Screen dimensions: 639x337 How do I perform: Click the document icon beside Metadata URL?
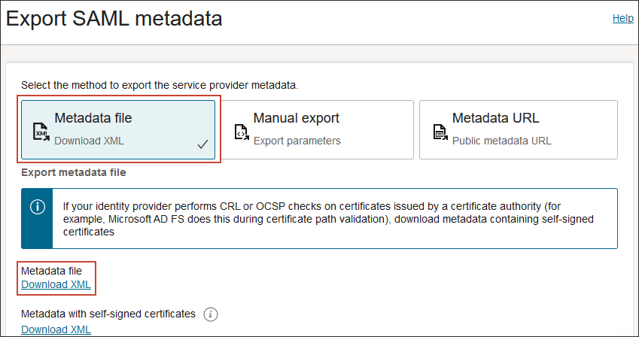(x=440, y=132)
